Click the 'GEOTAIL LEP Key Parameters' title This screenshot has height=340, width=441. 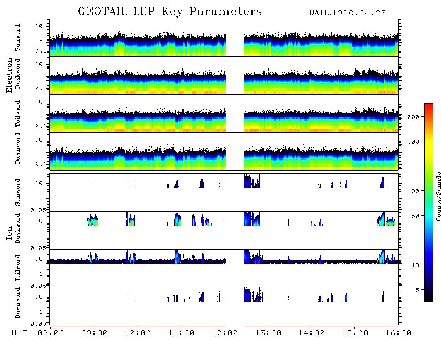click(x=170, y=12)
